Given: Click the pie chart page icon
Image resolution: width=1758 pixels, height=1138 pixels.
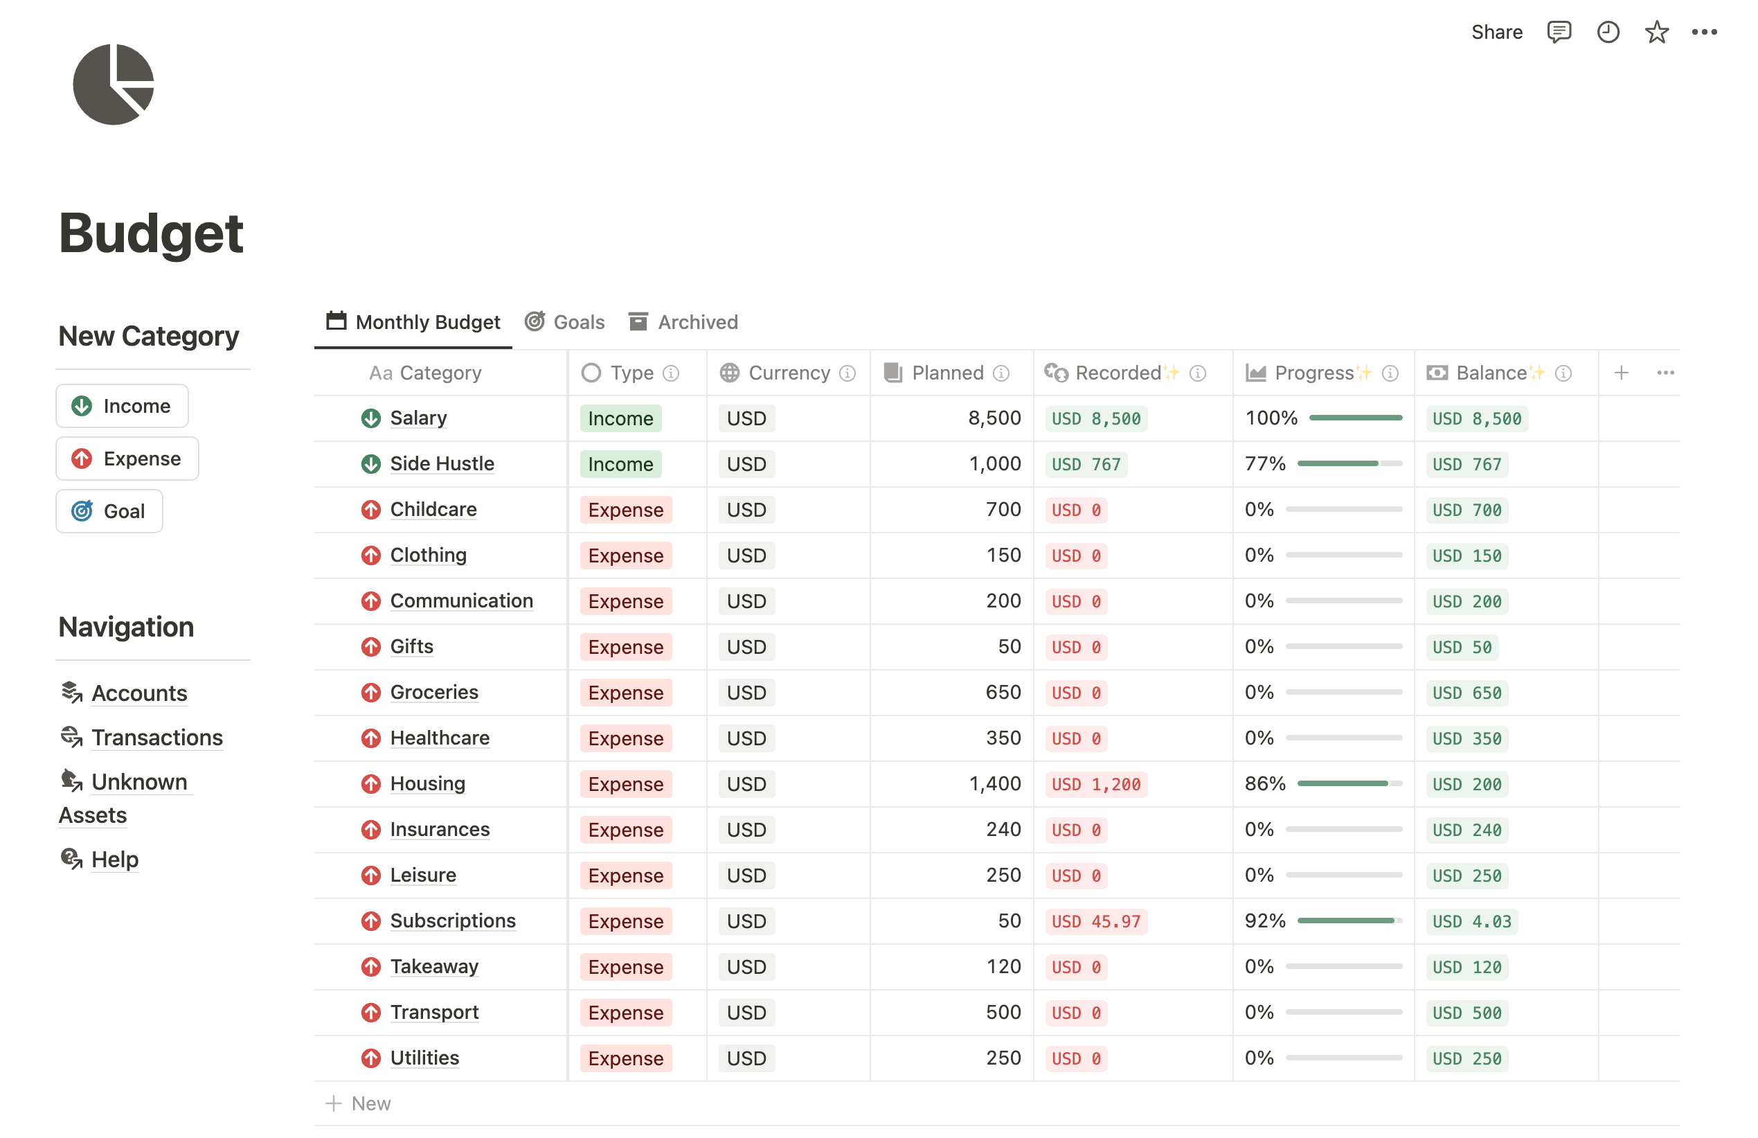Looking at the screenshot, I should point(112,82).
